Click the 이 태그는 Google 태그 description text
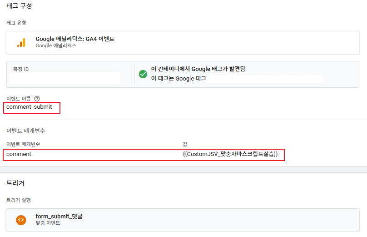367x237 pixels. [179, 79]
